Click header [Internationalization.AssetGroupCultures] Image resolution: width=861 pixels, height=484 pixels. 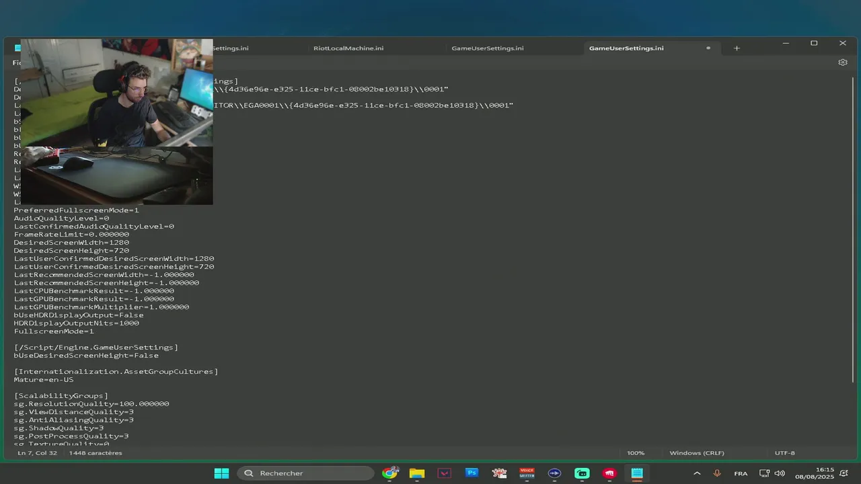pos(116,372)
